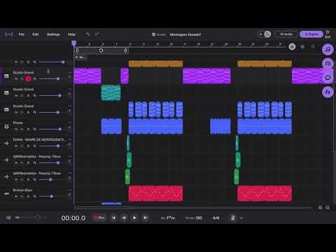Exit the studio with Exit icon
This screenshot has height=252, width=336.
coord(328,34)
